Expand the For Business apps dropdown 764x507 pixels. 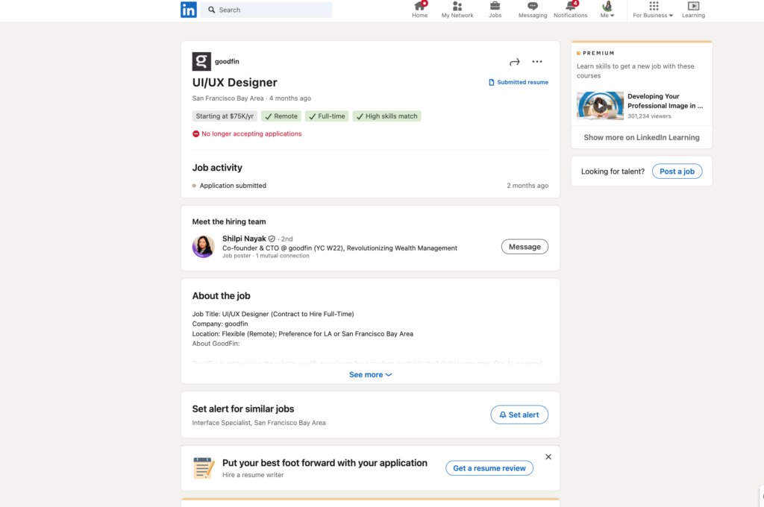pyautogui.click(x=653, y=10)
